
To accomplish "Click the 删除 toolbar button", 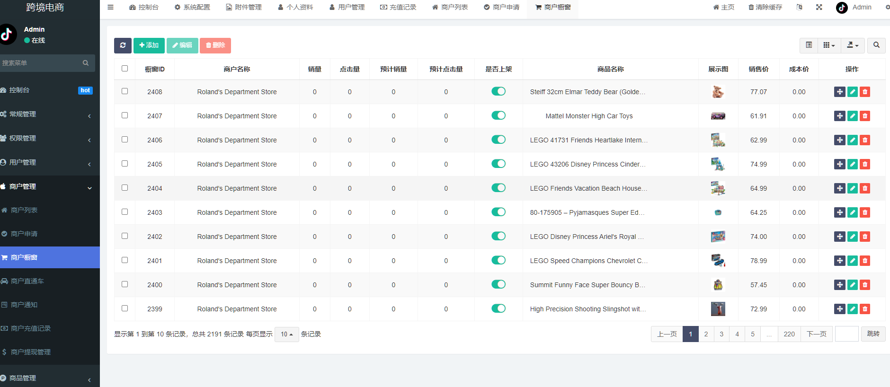I will [x=215, y=45].
